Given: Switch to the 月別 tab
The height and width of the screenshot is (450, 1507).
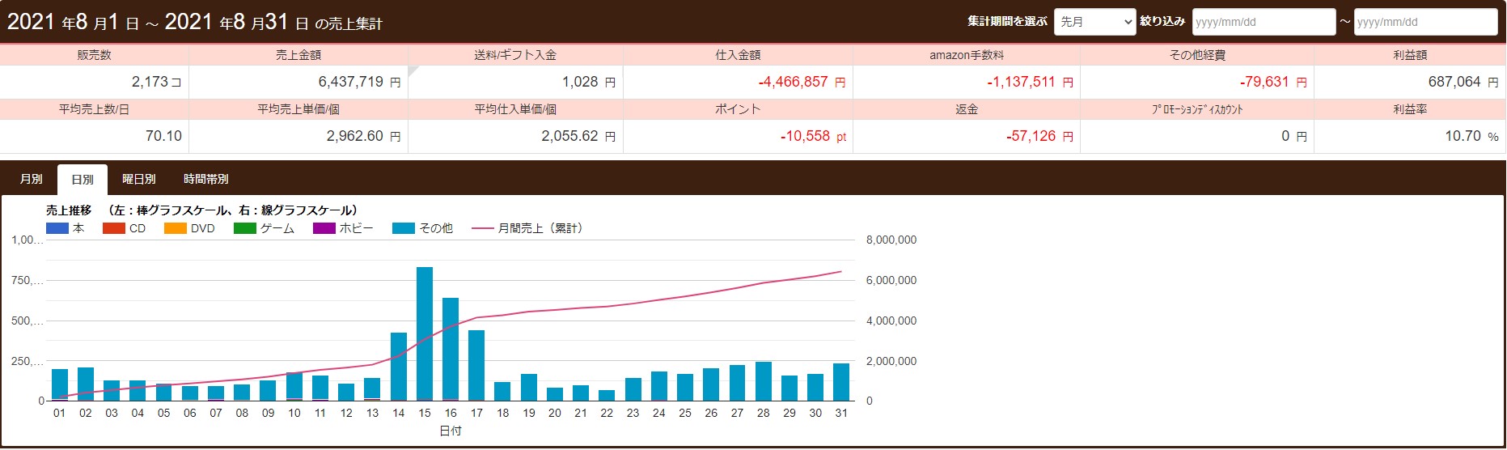Looking at the screenshot, I should (32, 179).
